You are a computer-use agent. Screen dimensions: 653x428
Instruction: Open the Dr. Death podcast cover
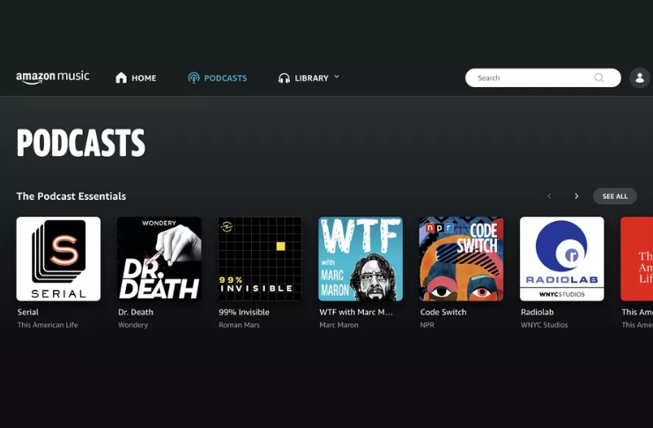coord(160,259)
